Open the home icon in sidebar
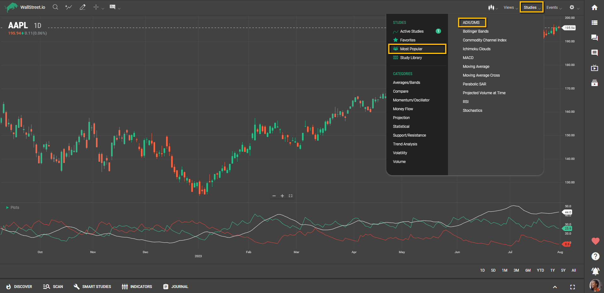This screenshot has height=293, width=604. 594,8
